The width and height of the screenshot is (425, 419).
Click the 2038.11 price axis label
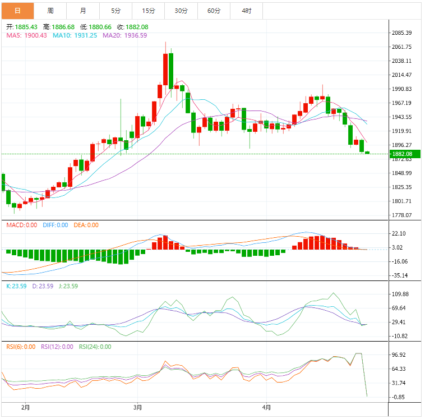pyautogui.click(x=401, y=61)
